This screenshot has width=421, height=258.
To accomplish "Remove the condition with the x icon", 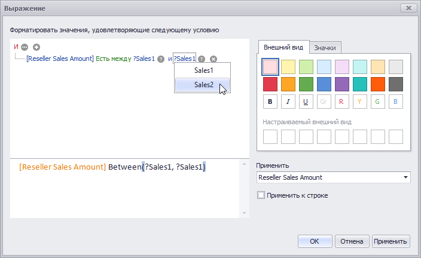I will pyautogui.click(x=213, y=59).
